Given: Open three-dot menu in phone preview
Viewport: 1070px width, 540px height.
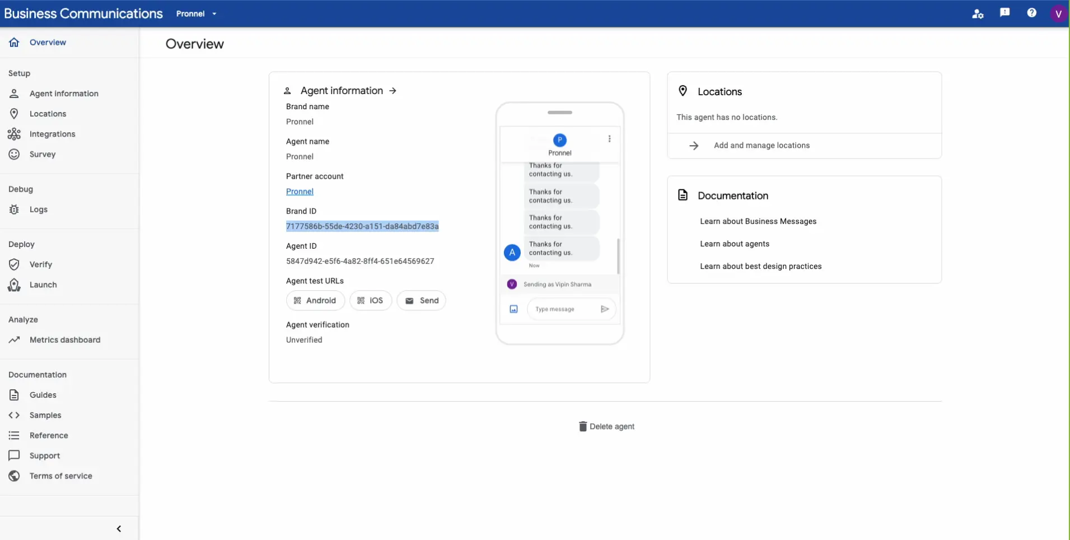Looking at the screenshot, I should [609, 139].
